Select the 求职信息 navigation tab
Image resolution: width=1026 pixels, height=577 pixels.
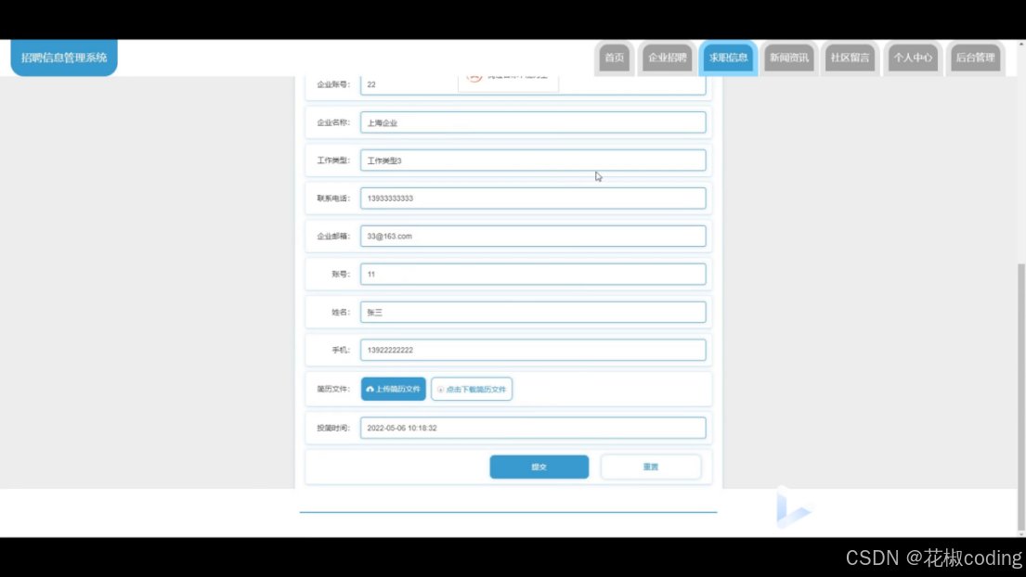coord(728,58)
